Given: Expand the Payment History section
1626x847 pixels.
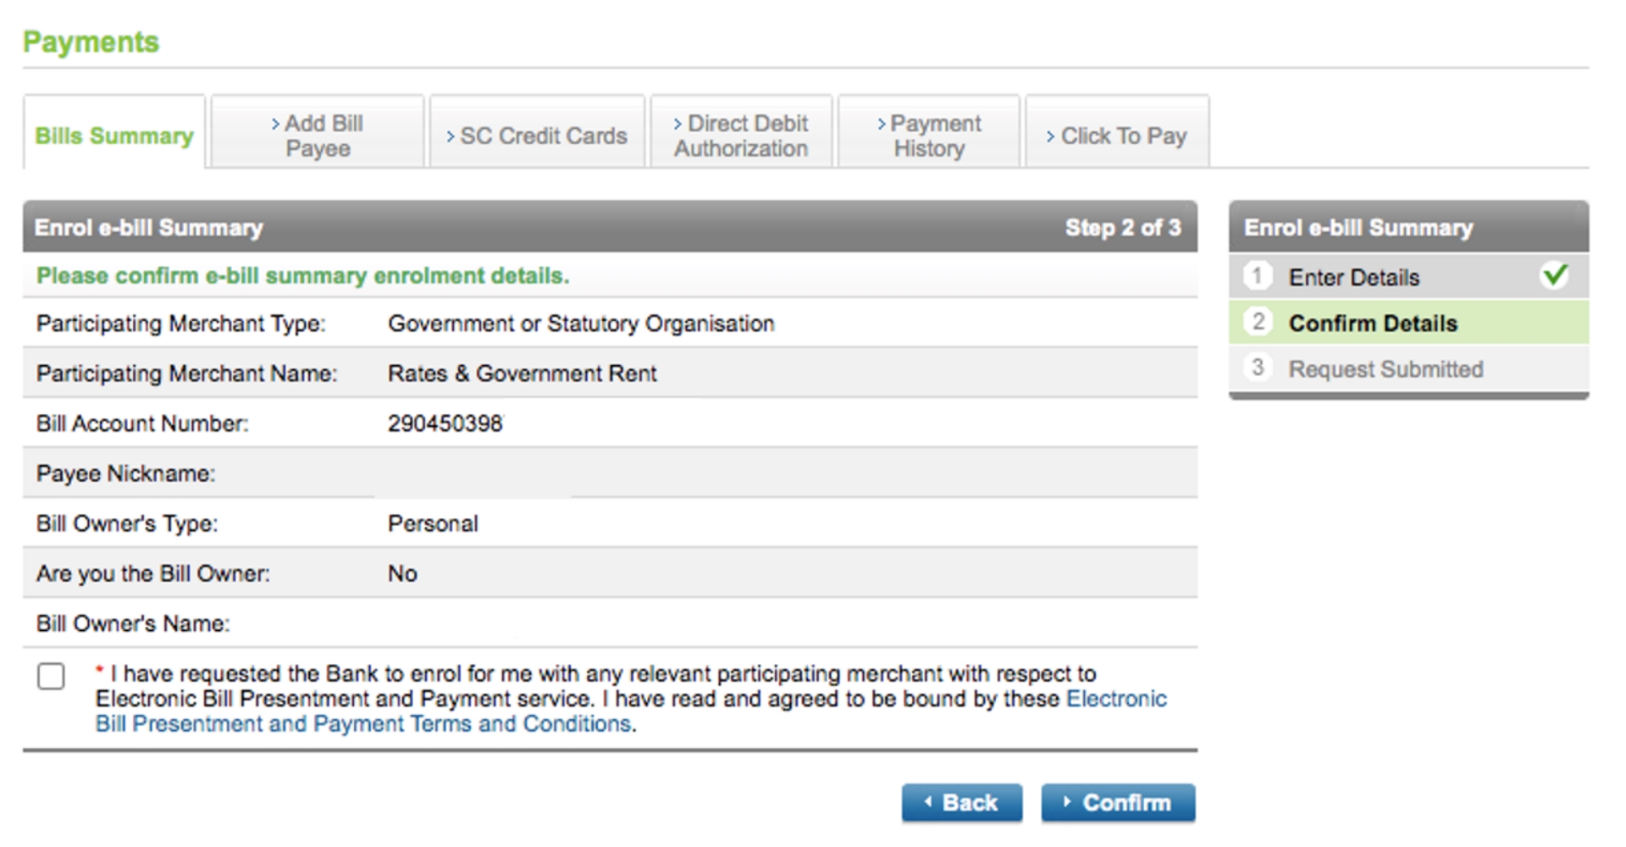Looking at the screenshot, I should [929, 136].
